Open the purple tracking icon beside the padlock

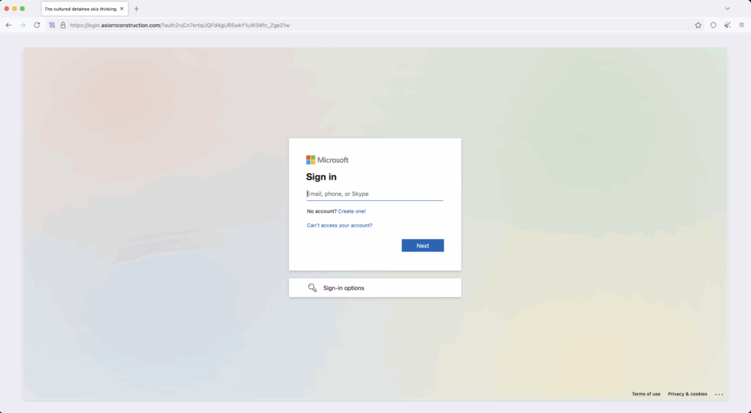tap(52, 25)
